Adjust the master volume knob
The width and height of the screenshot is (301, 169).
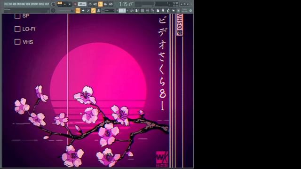point(53,4)
